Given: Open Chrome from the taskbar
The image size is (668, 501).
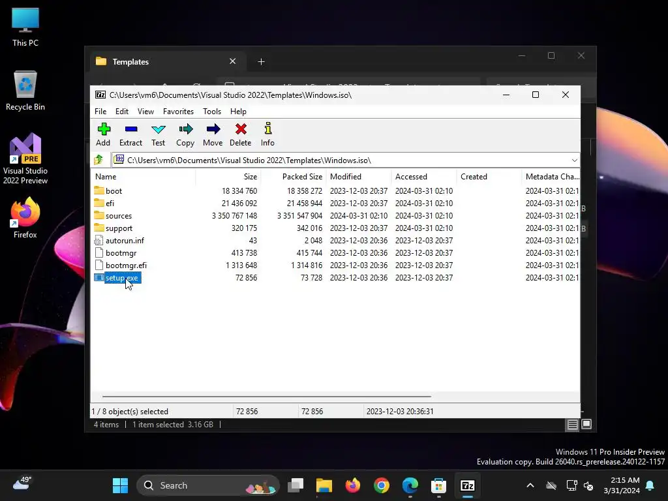Looking at the screenshot, I should pos(381,485).
